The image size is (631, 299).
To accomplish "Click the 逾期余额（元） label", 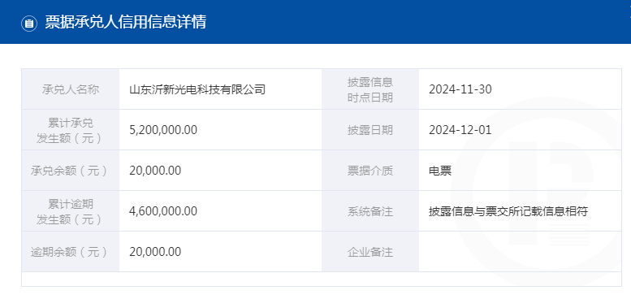I will point(71,252).
